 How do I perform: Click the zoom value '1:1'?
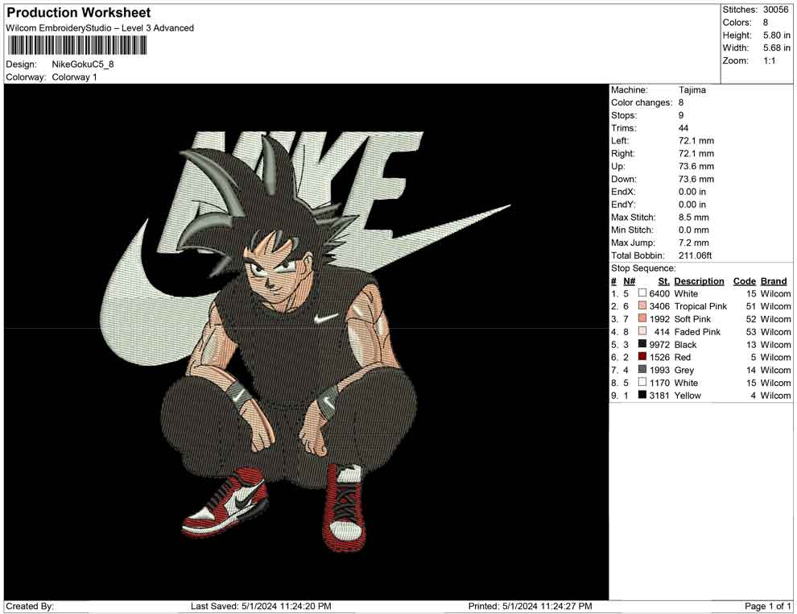point(770,60)
